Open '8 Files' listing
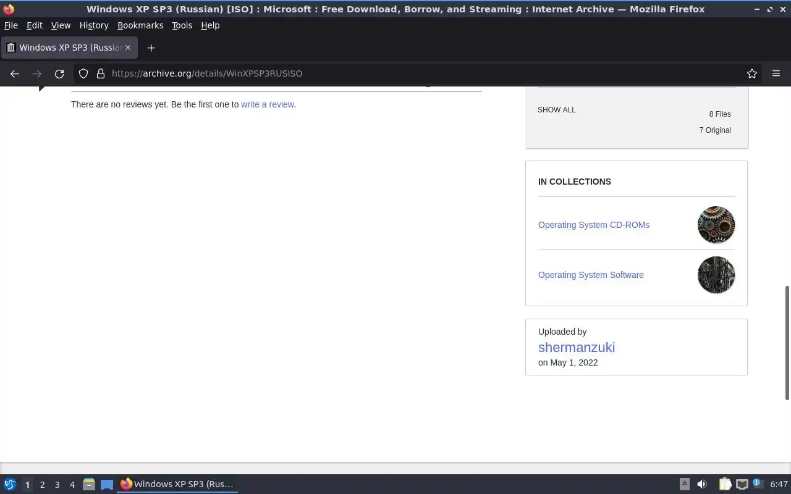 click(x=720, y=114)
